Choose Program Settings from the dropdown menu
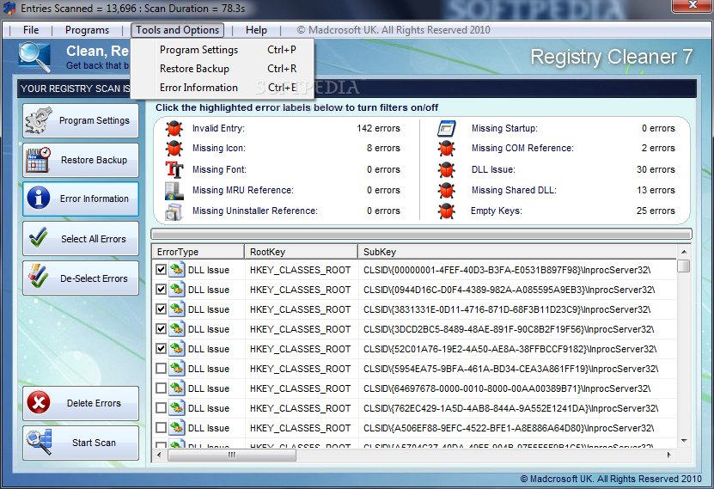 tap(223, 50)
